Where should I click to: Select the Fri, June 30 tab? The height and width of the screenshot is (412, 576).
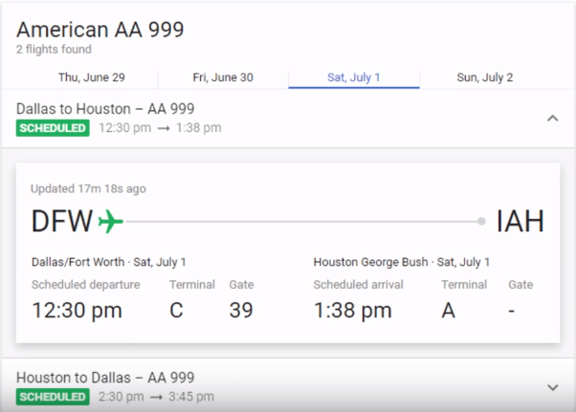223,77
